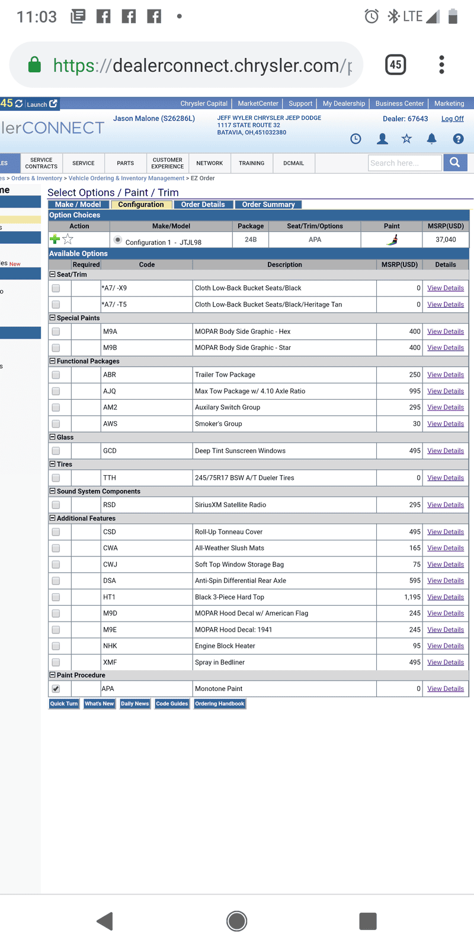Screen dimensions: 474x949
Task: Open the SERVICE CONTRACTS menu
Action: click(x=41, y=163)
